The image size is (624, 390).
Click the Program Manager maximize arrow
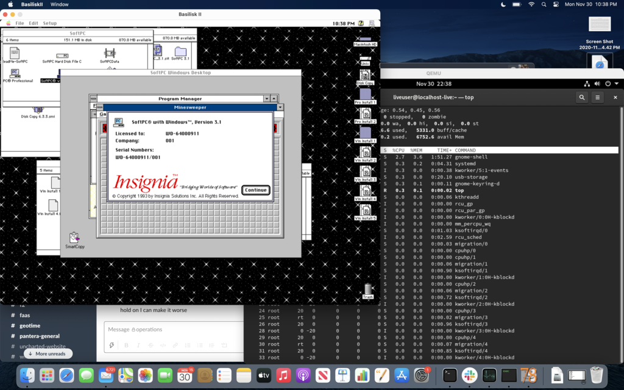point(274,99)
